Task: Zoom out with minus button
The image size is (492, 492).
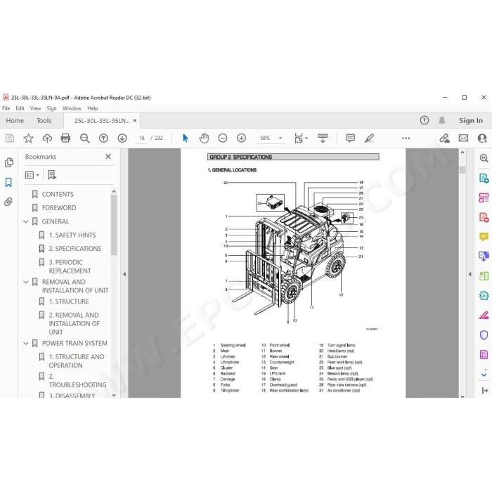Action: coord(223,138)
